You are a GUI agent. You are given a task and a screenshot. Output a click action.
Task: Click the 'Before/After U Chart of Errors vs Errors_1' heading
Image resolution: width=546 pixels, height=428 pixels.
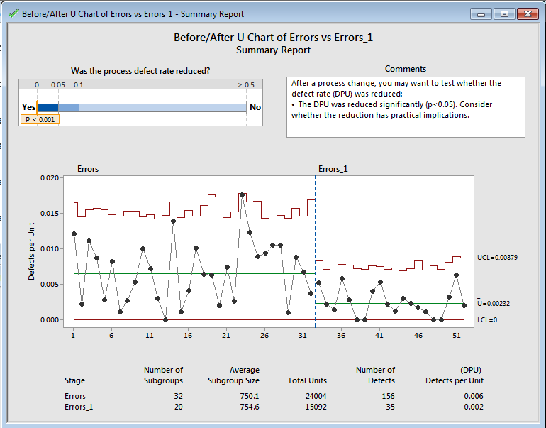tap(273, 38)
